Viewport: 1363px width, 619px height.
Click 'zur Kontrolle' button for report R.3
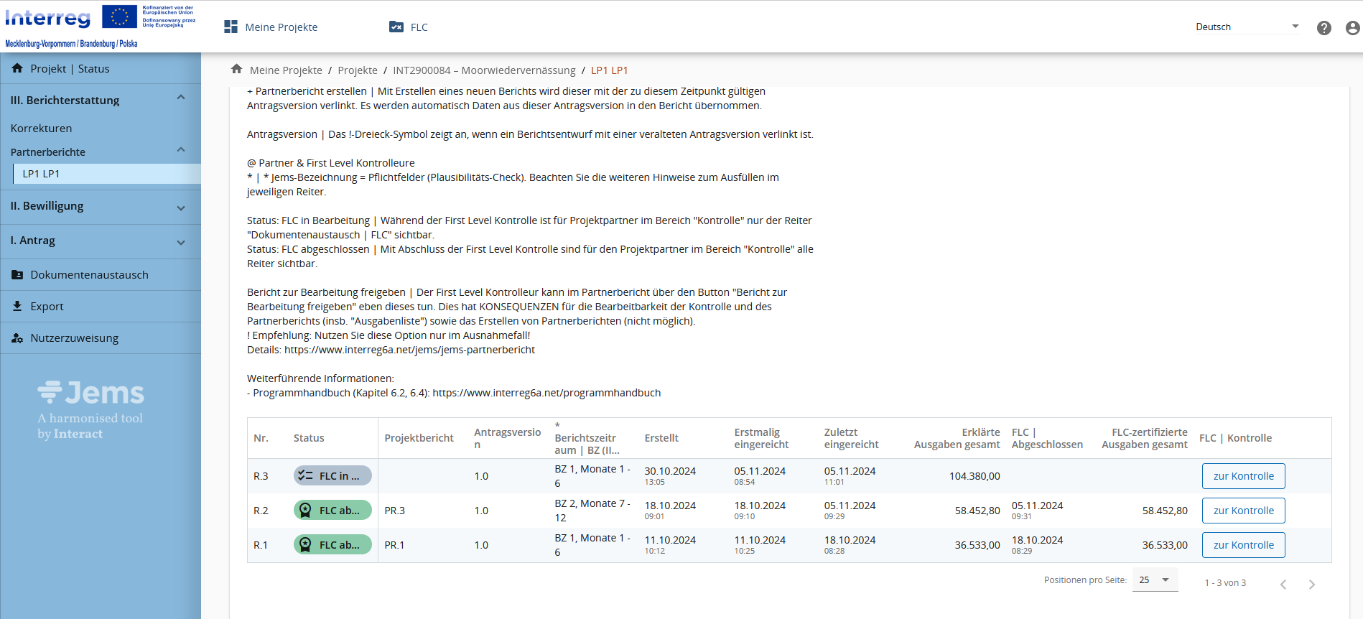pyautogui.click(x=1243, y=476)
